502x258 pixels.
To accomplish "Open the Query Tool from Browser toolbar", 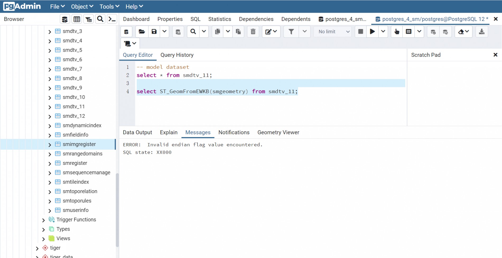I will click(x=65, y=19).
